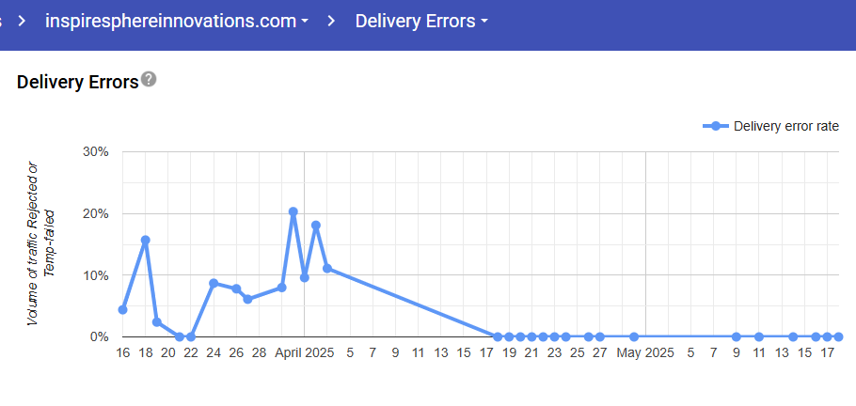Click the help question mark beside Delivery Errors
This screenshot has width=856, height=406.
coord(149,80)
